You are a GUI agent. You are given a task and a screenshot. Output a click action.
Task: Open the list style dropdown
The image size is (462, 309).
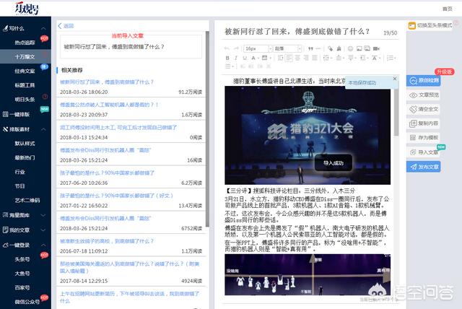pyautogui.click(x=391, y=58)
